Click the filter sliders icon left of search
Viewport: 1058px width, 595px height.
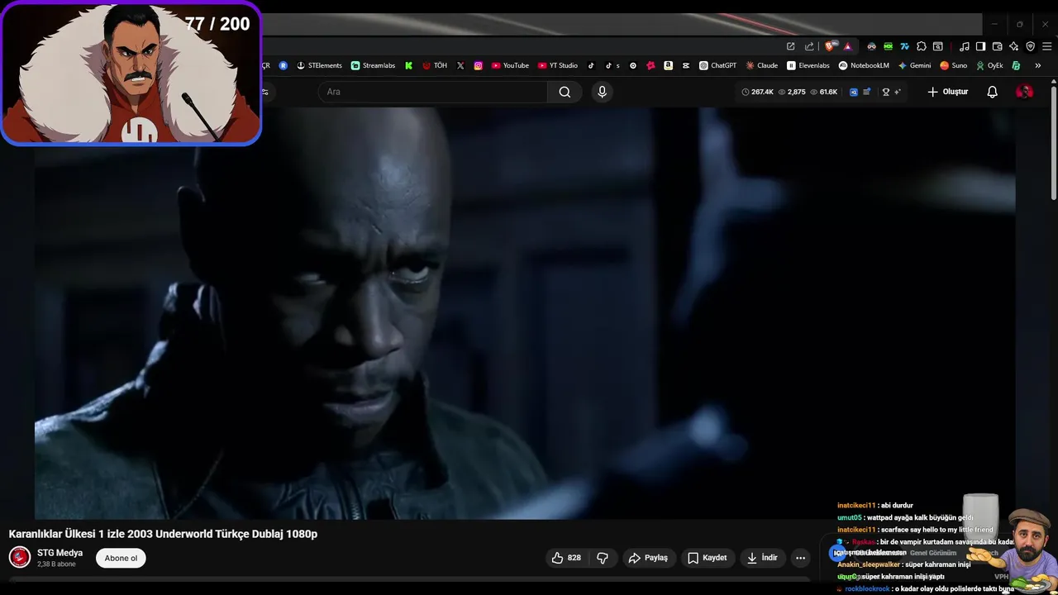[x=264, y=92]
